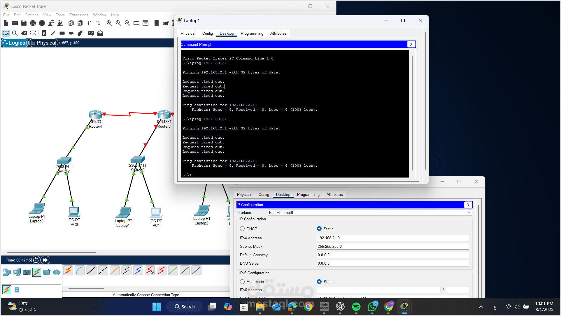Pick the console cable
This screenshot has width=561, height=316.
80,271
